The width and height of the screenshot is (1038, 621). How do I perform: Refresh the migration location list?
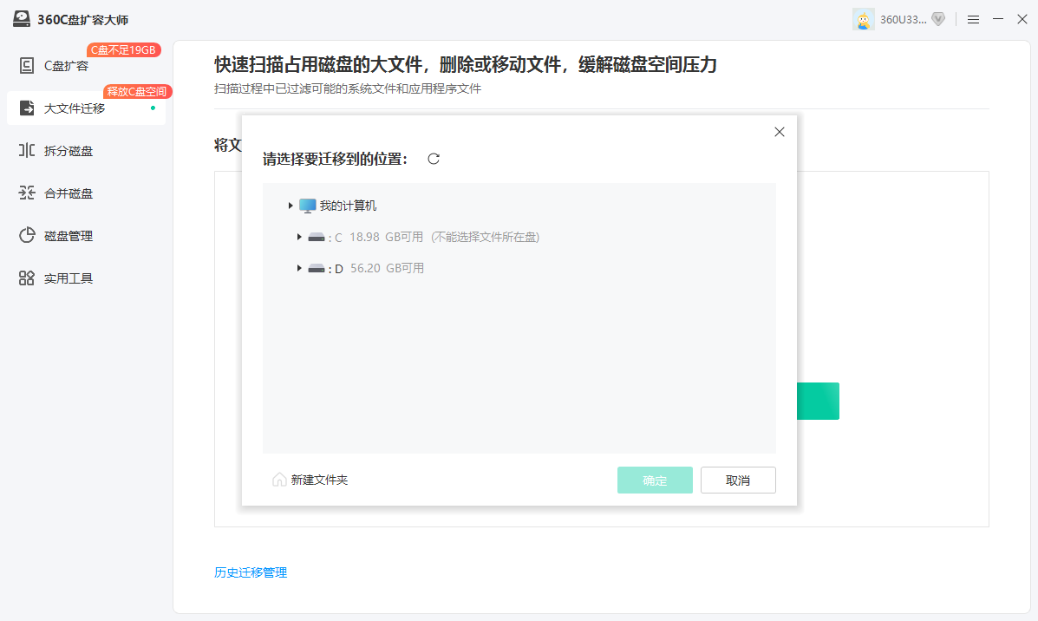point(434,159)
